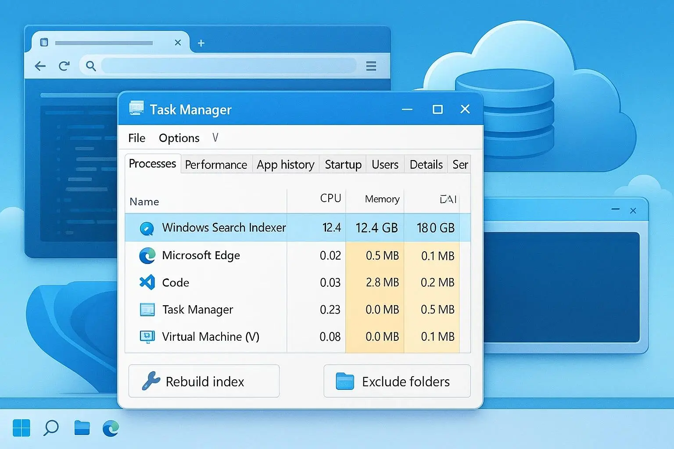Select the Windows Search Indexer row name

[x=224, y=228]
